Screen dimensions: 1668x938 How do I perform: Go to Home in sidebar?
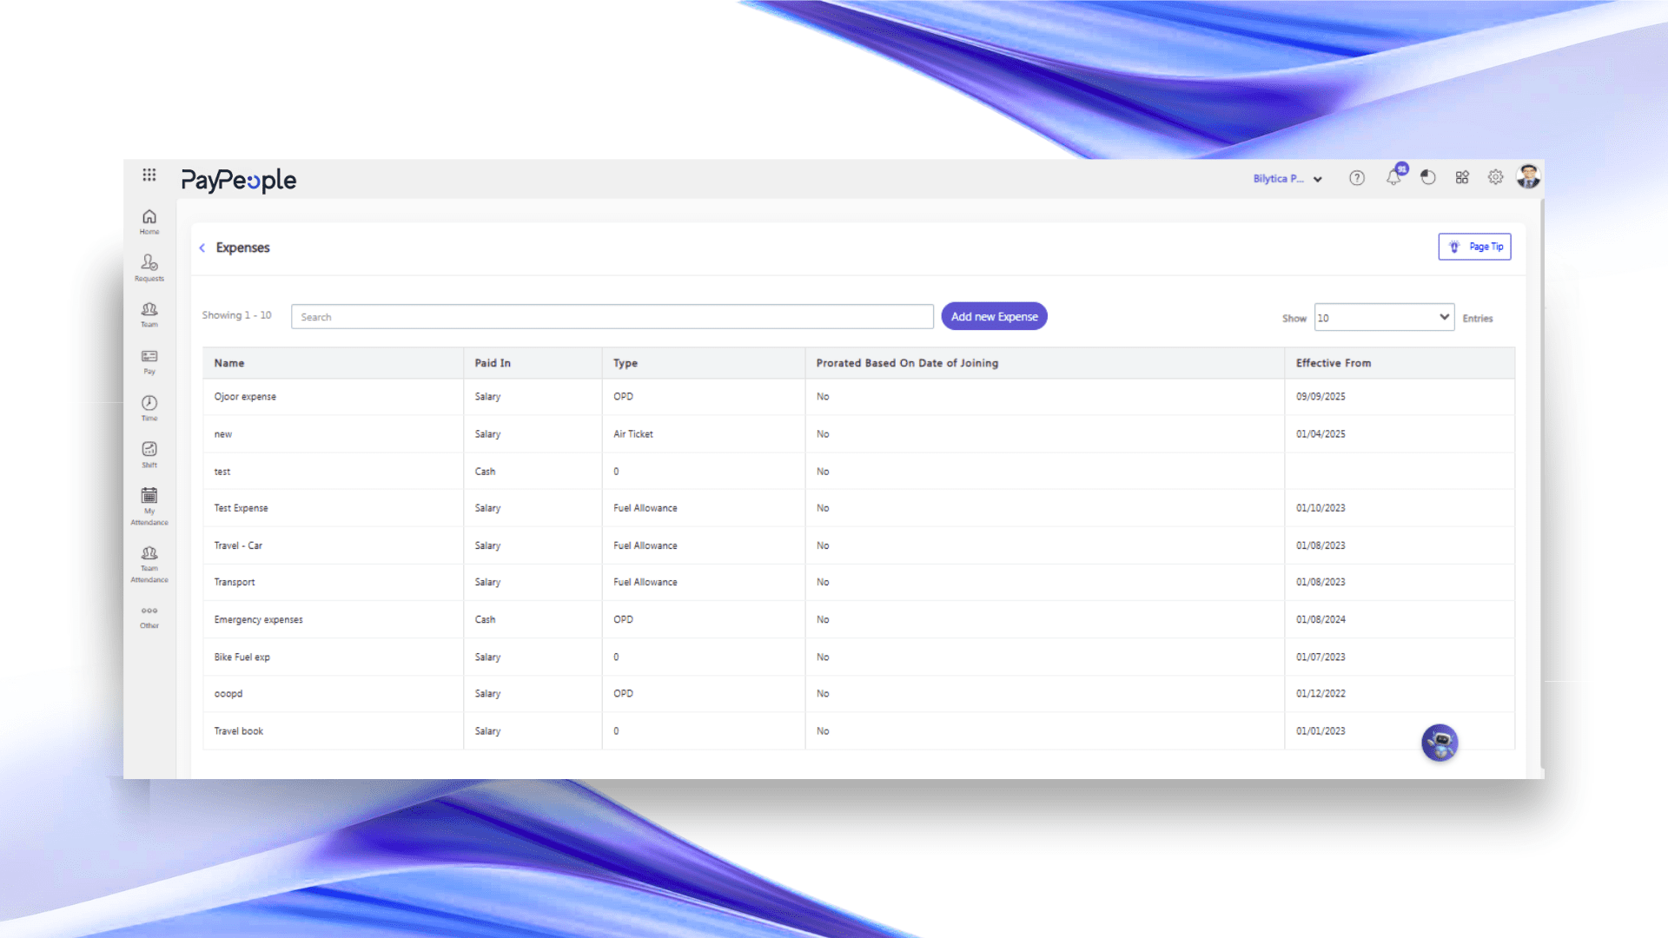pos(149,221)
